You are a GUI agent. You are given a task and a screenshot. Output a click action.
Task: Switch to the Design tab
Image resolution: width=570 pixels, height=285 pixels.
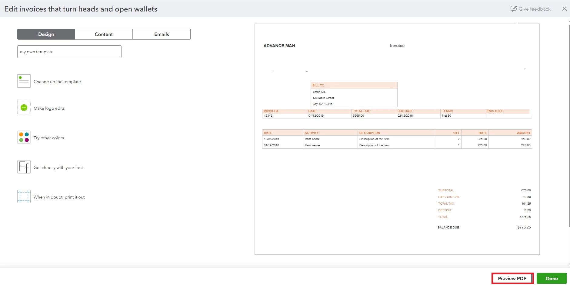[x=46, y=34]
